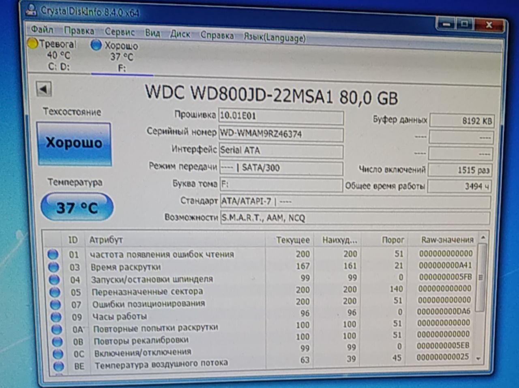Click the status icon of attribute 05
This screenshot has width=519, height=388.
pyautogui.click(x=55, y=292)
